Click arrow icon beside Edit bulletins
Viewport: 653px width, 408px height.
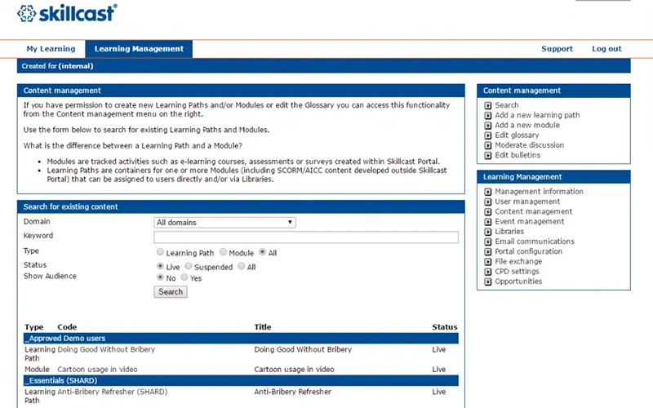(487, 155)
